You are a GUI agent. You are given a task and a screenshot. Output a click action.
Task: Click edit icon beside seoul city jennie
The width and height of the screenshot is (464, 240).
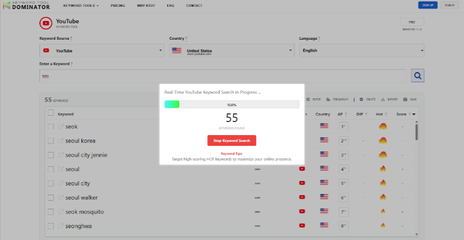61,155
